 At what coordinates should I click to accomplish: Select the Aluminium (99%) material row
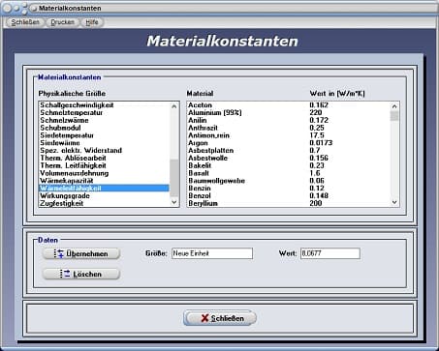[x=289, y=113]
